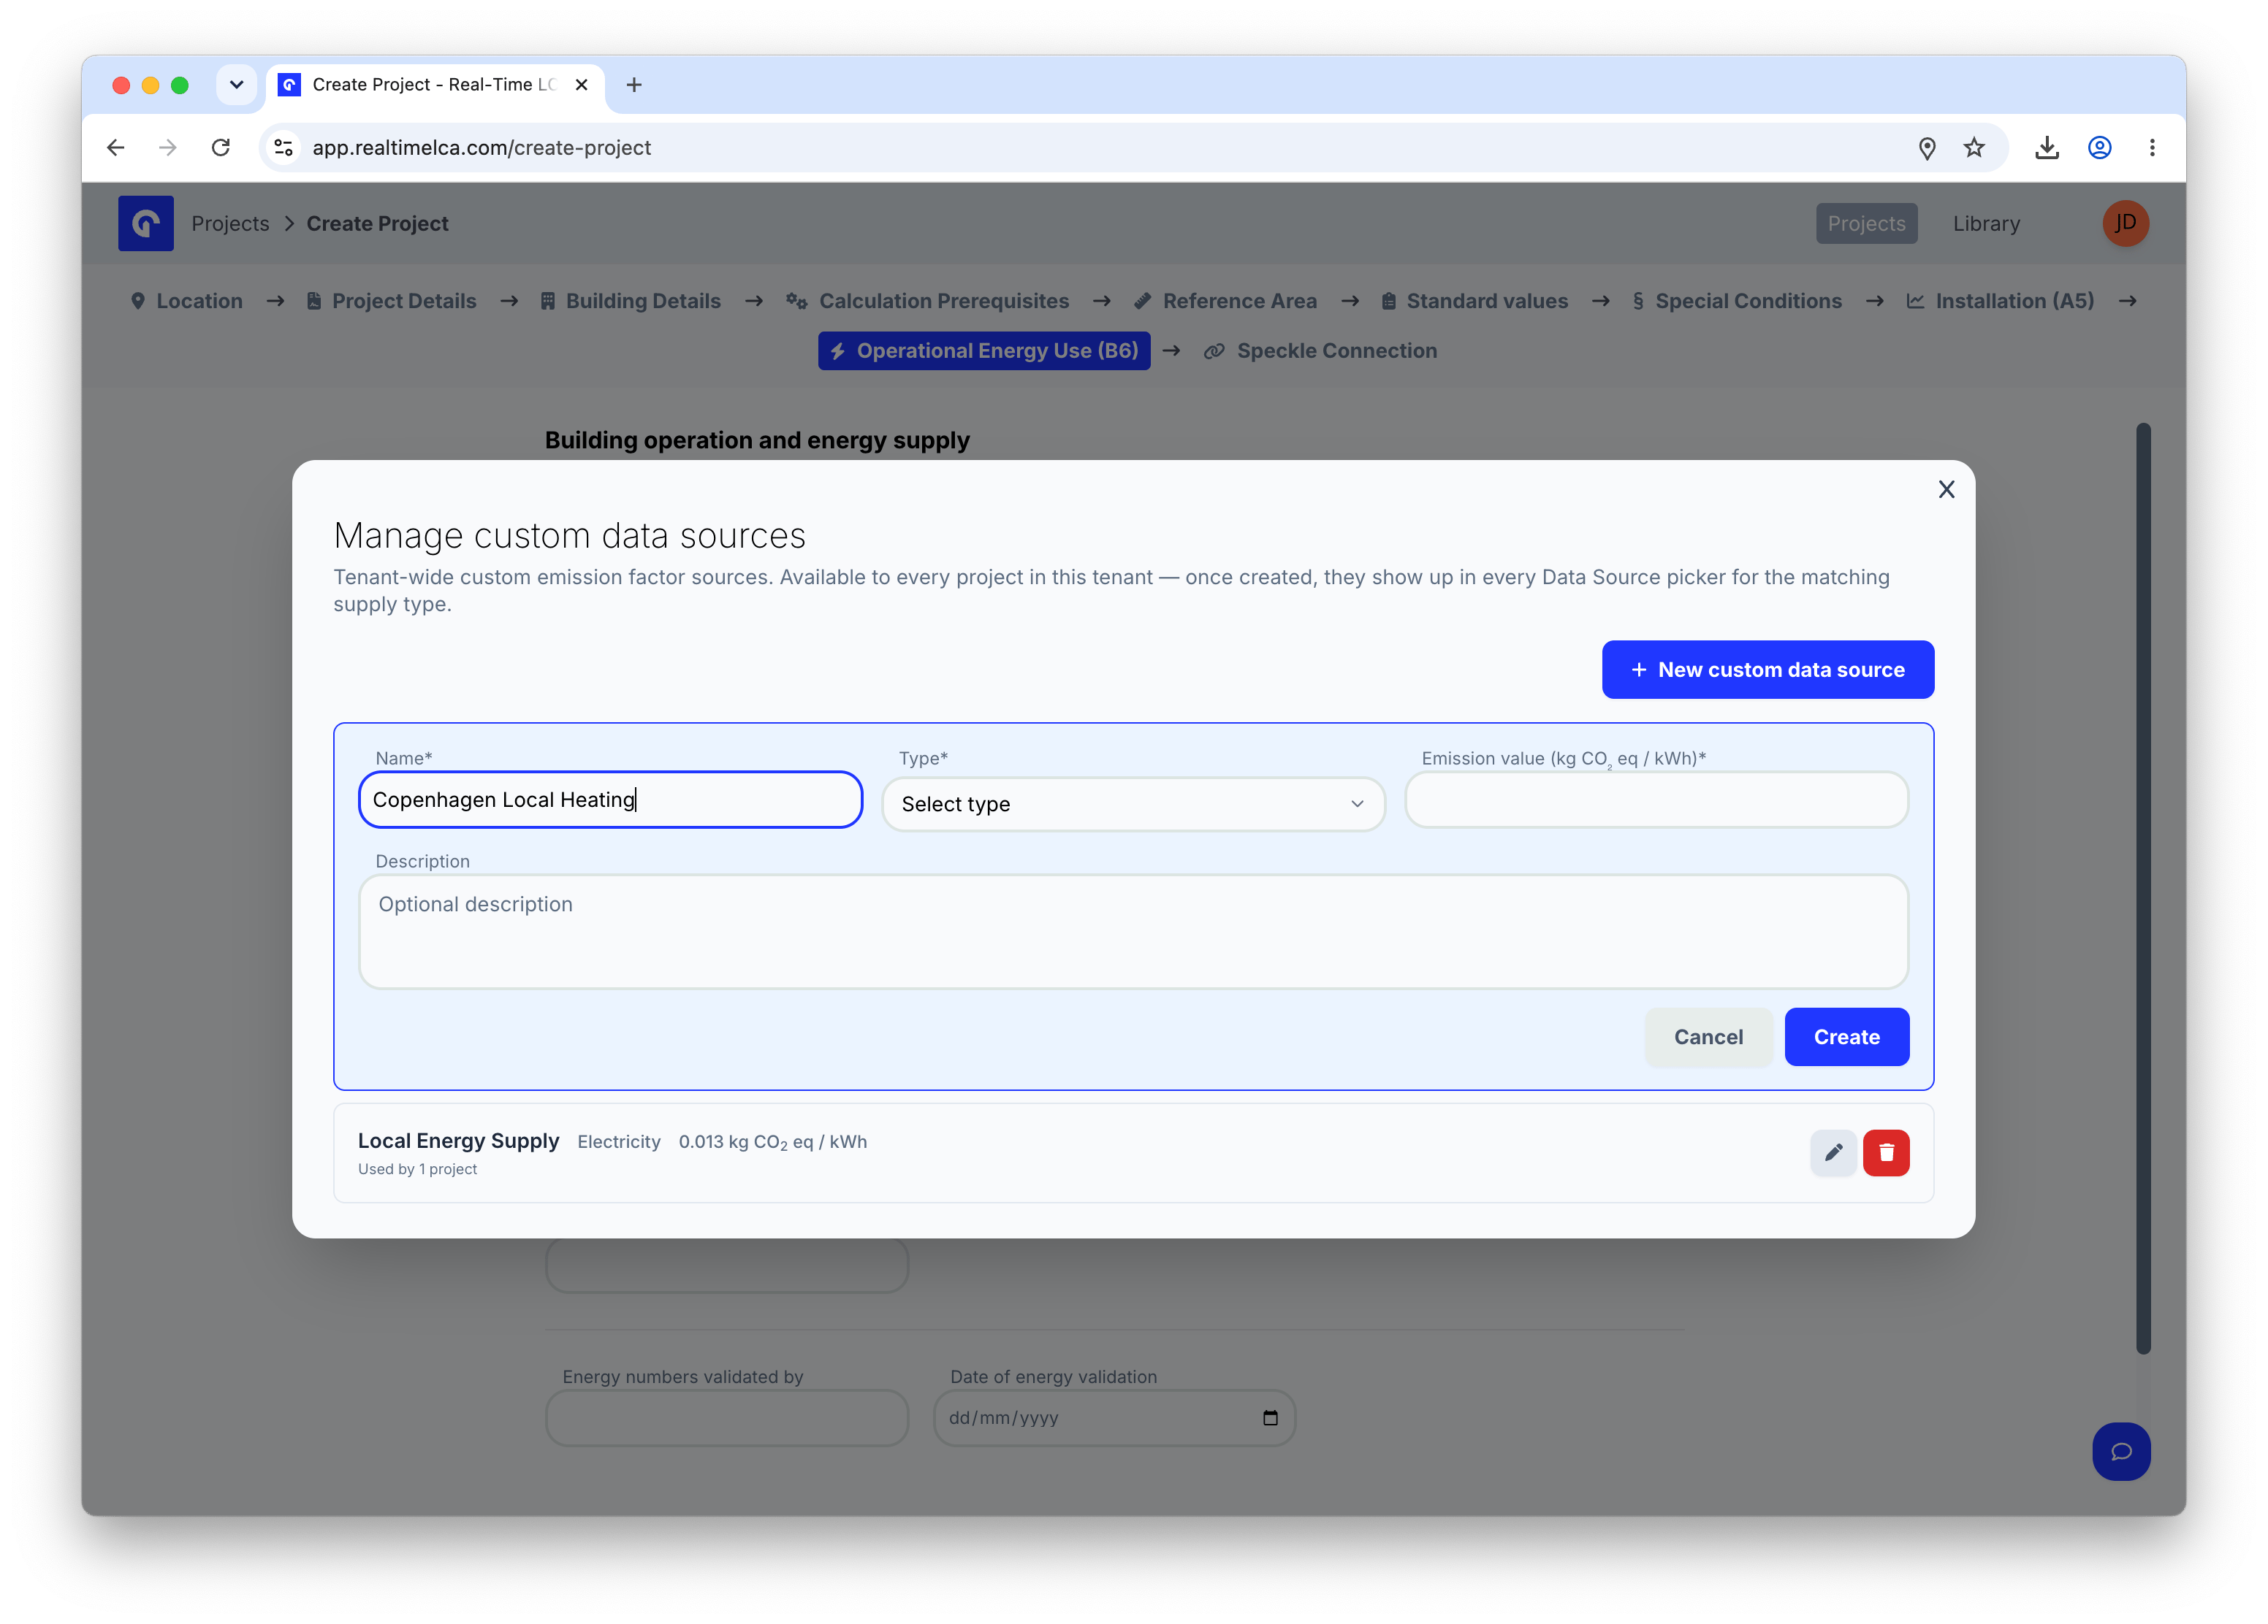Click the Optional description text area
The height and width of the screenshot is (1624, 2268).
point(1133,932)
